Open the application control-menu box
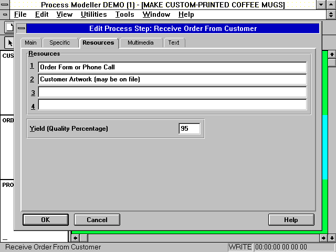 point(5,5)
